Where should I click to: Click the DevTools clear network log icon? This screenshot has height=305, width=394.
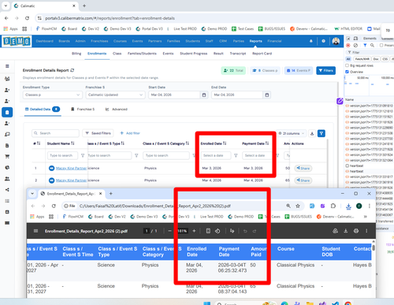[x=355, y=45]
